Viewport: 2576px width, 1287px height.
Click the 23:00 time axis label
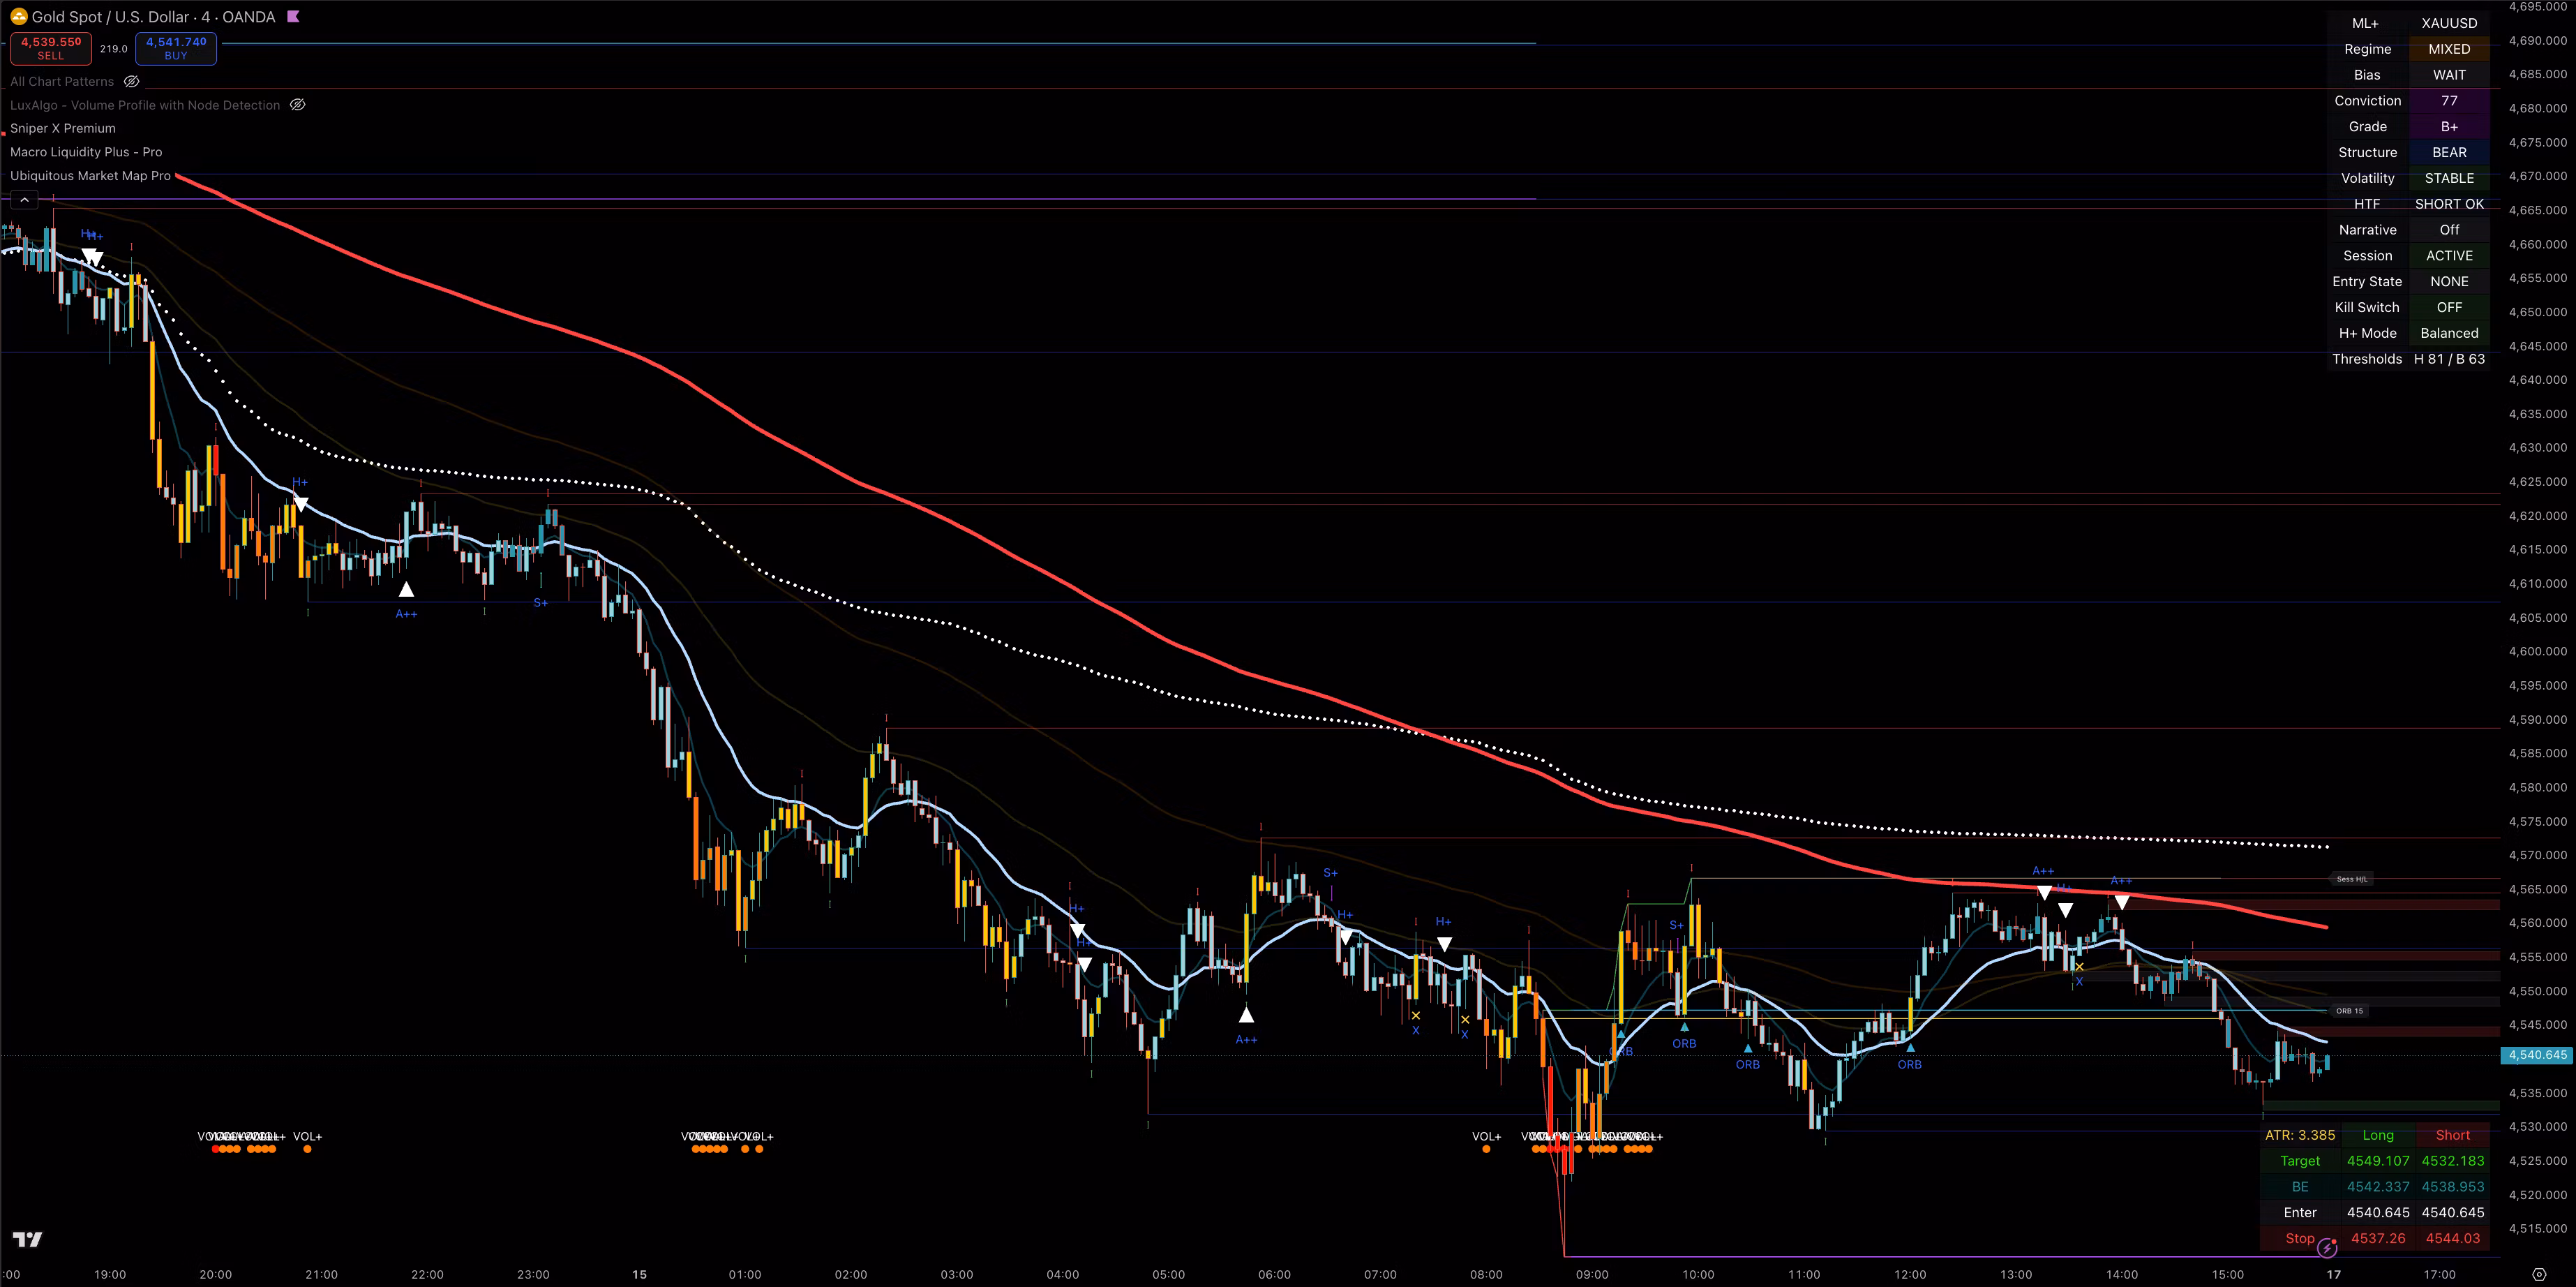533,1275
